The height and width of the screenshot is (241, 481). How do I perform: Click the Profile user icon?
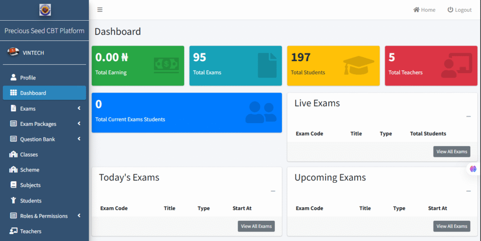point(13,78)
